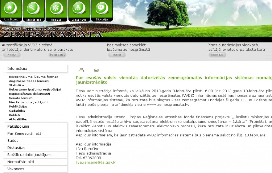
Task: Click the printer icon above the article
Action: pos(81,70)
